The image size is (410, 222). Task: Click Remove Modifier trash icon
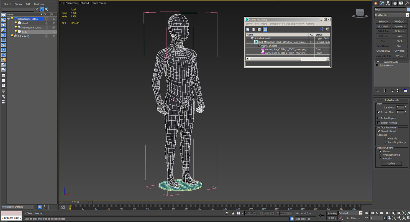[x=398, y=90]
